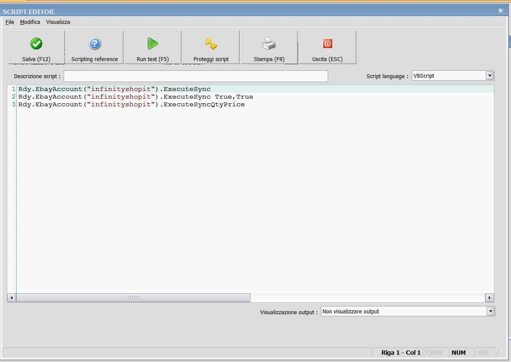Click the green checkmark Salva icon
Image resolution: width=511 pixels, height=362 pixels.
pos(36,44)
